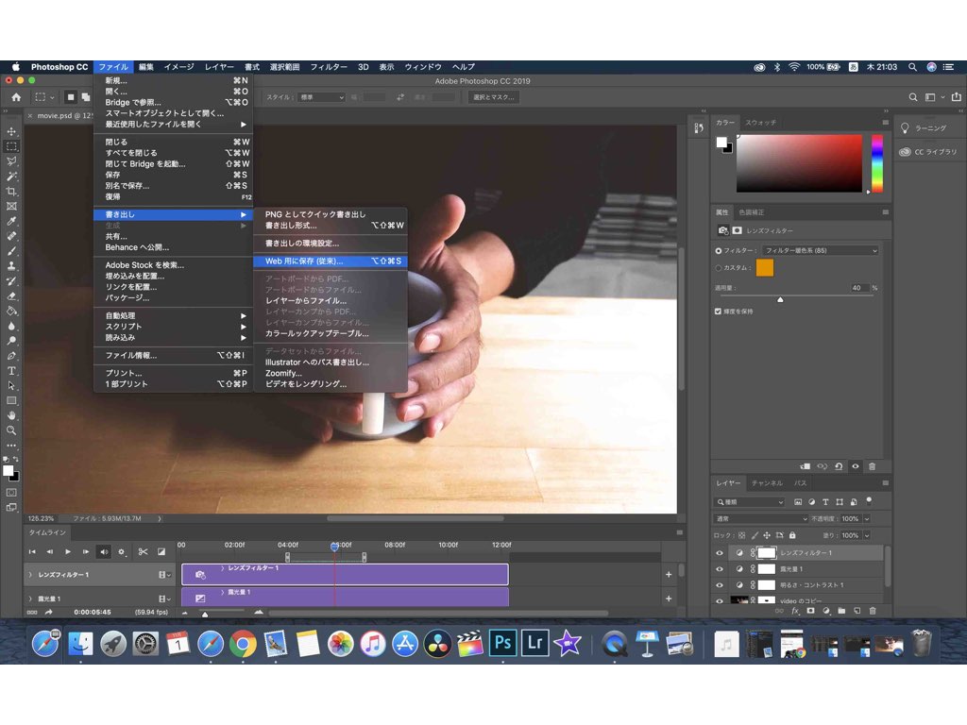This screenshot has width=967, height=725.
Task: Create a new group folder icon
Action: [841, 611]
